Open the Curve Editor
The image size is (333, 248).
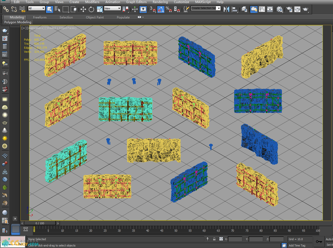[262, 9]
